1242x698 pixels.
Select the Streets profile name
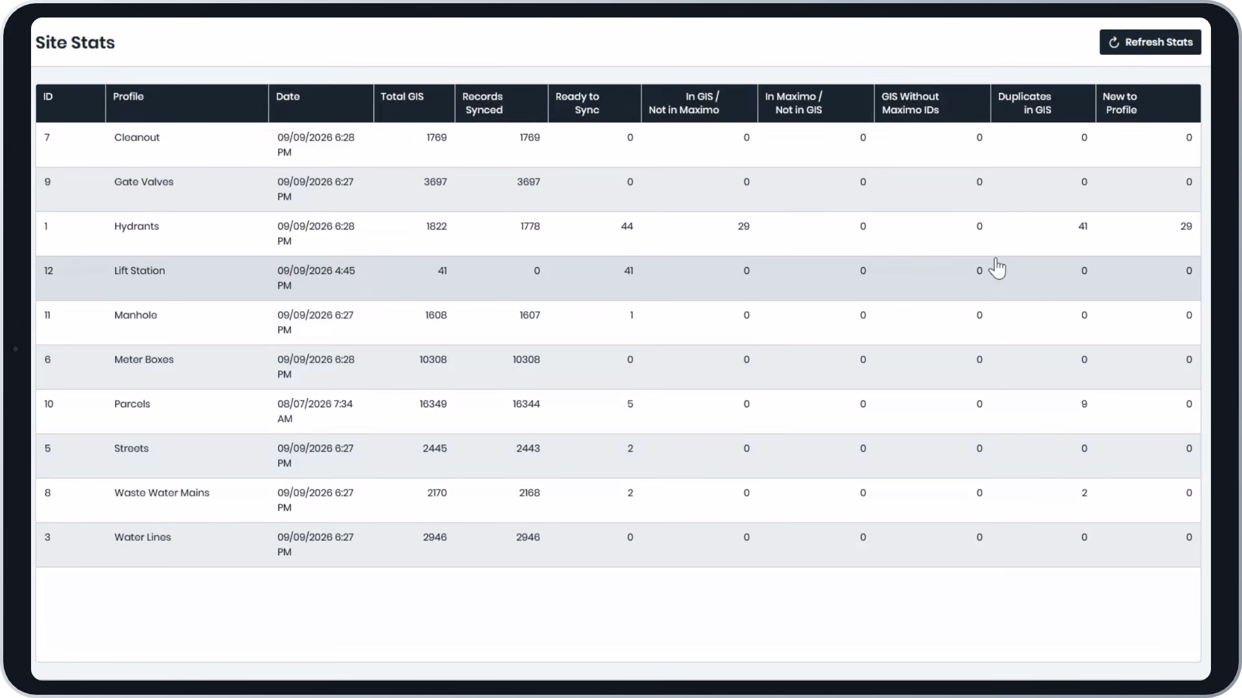131,449
